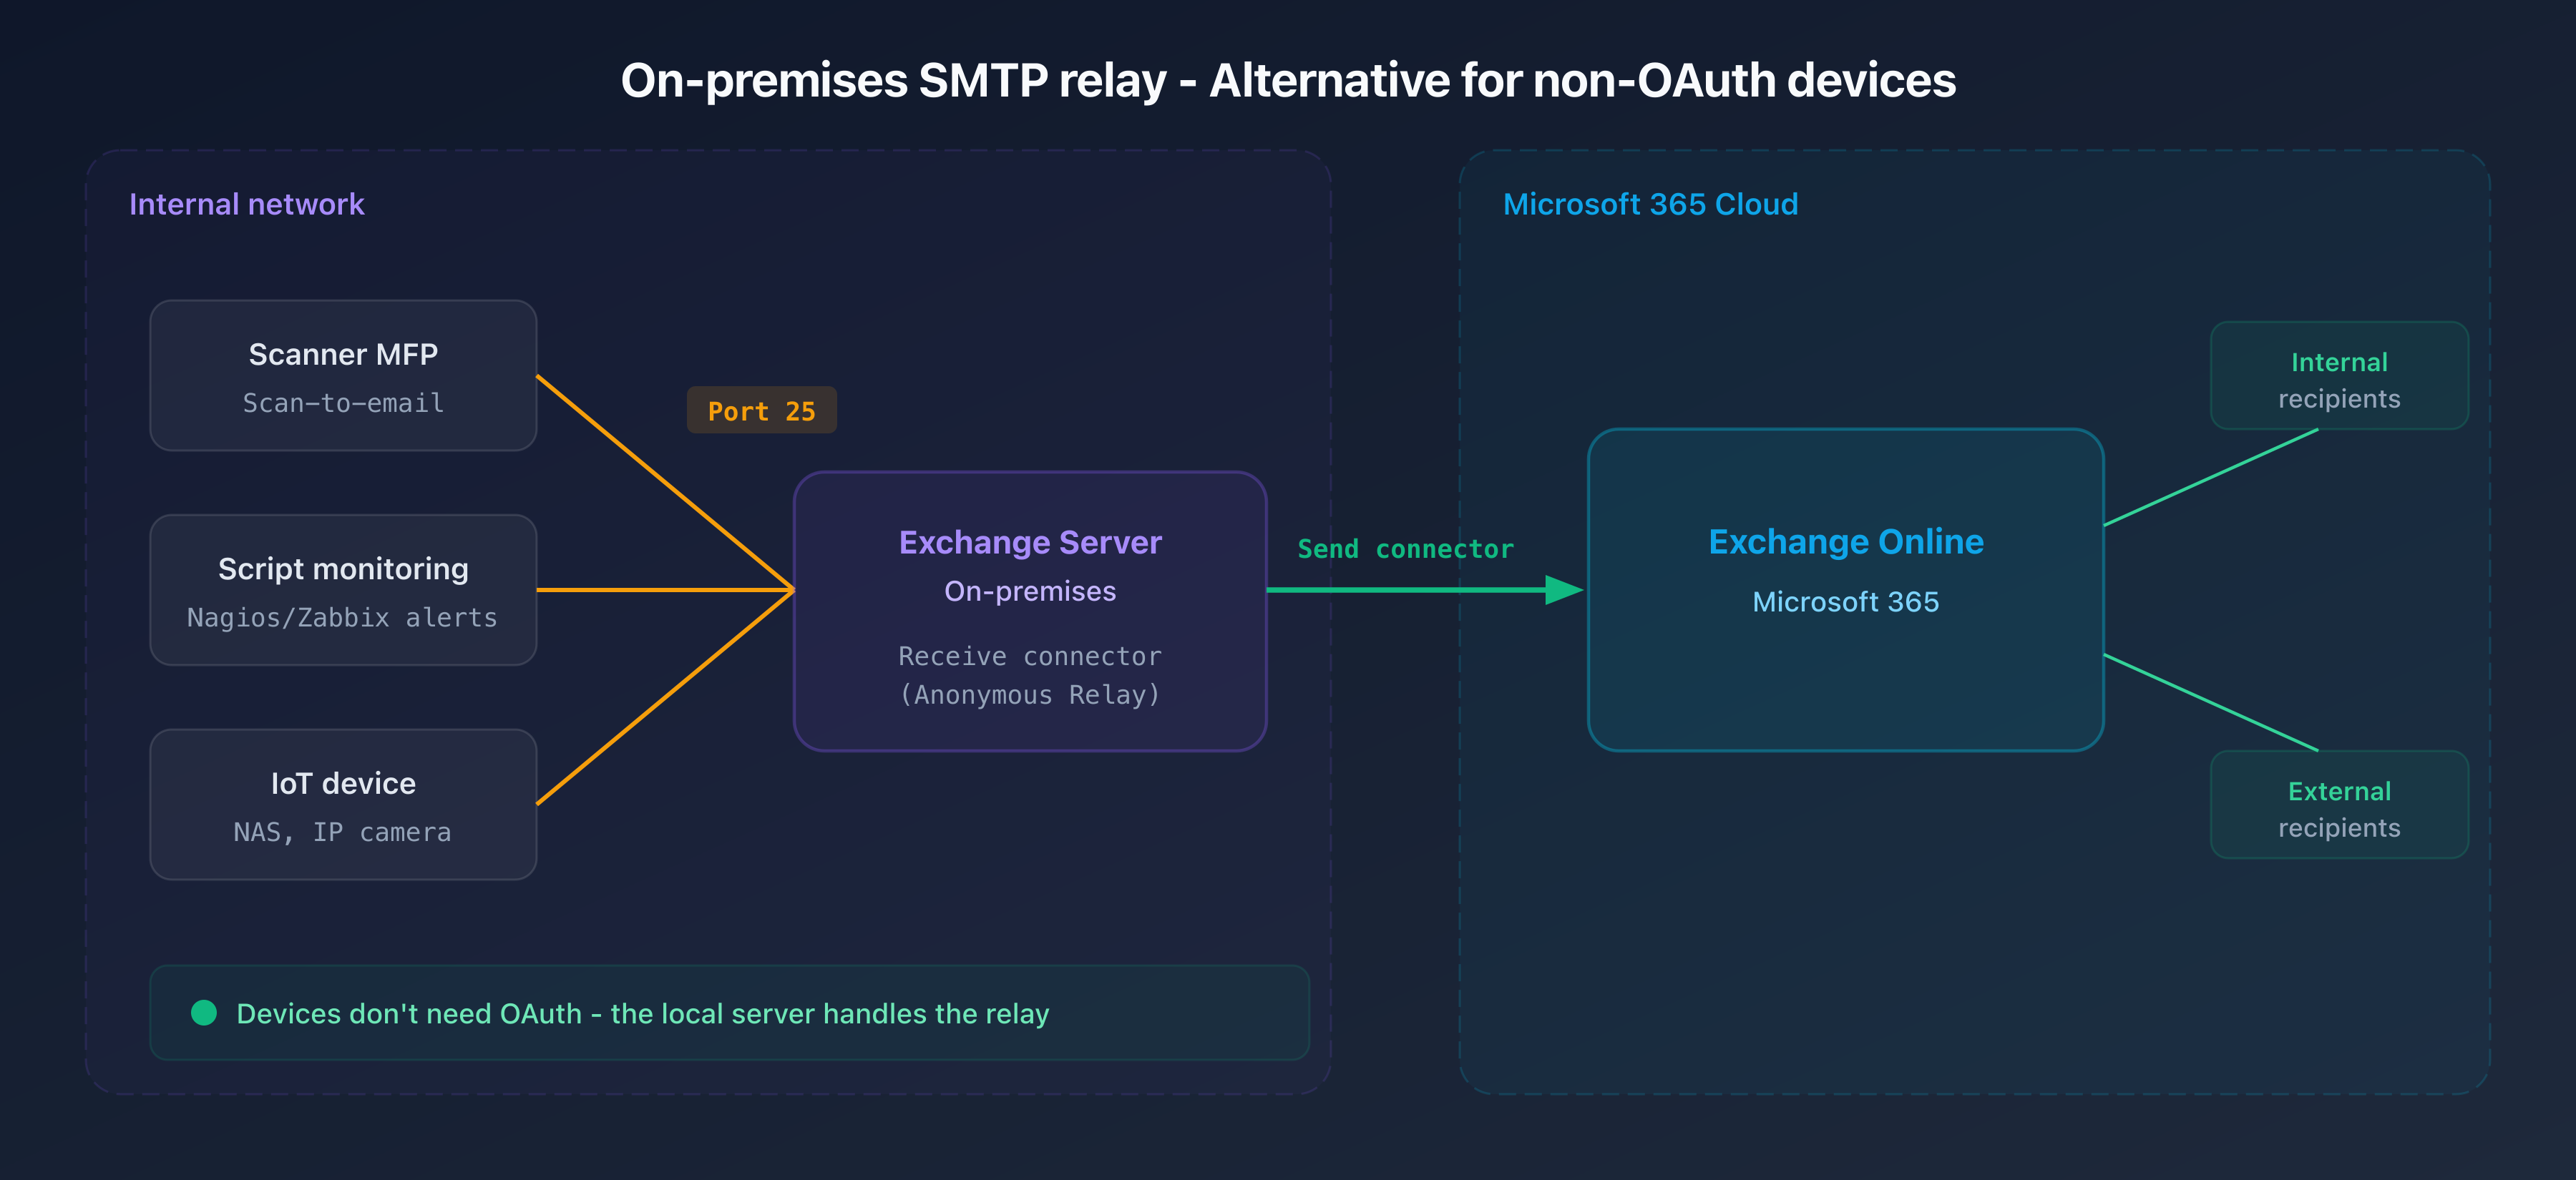The width and height of the screenshot is (2576, 1180).
Task: Switch to the Microsoft 365 Cloud section
Action: pyautogui.click(x=1651, y=204)
